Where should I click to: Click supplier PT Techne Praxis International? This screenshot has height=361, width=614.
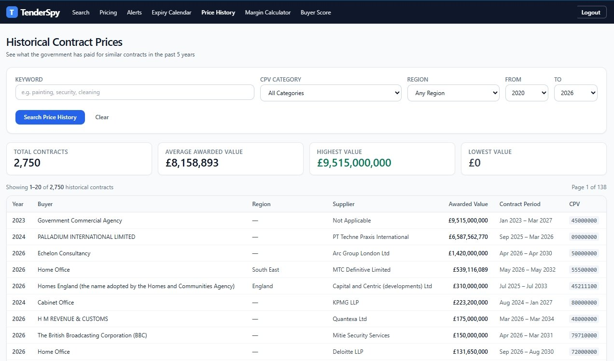pyautogui.click(x=371, y=237)
